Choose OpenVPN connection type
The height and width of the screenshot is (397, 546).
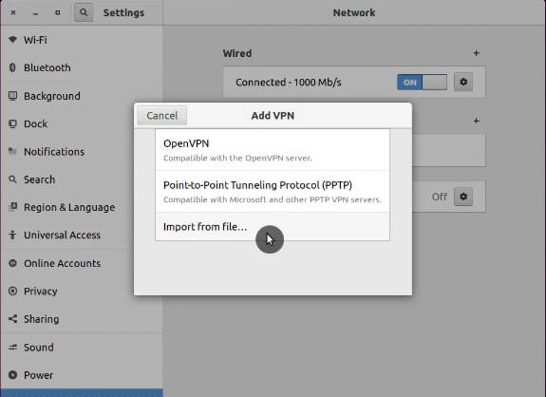pyautogui.click(x=273, y=150)
